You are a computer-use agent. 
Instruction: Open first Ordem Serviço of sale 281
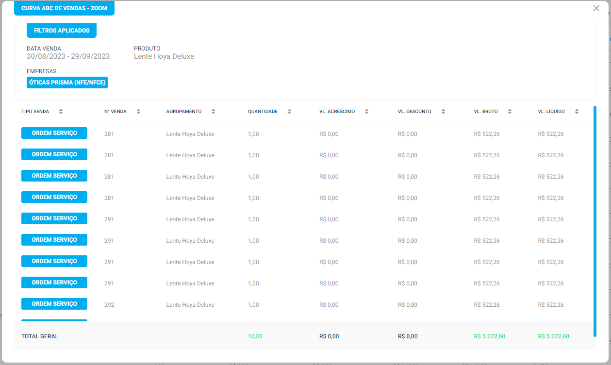click(54, 133)
